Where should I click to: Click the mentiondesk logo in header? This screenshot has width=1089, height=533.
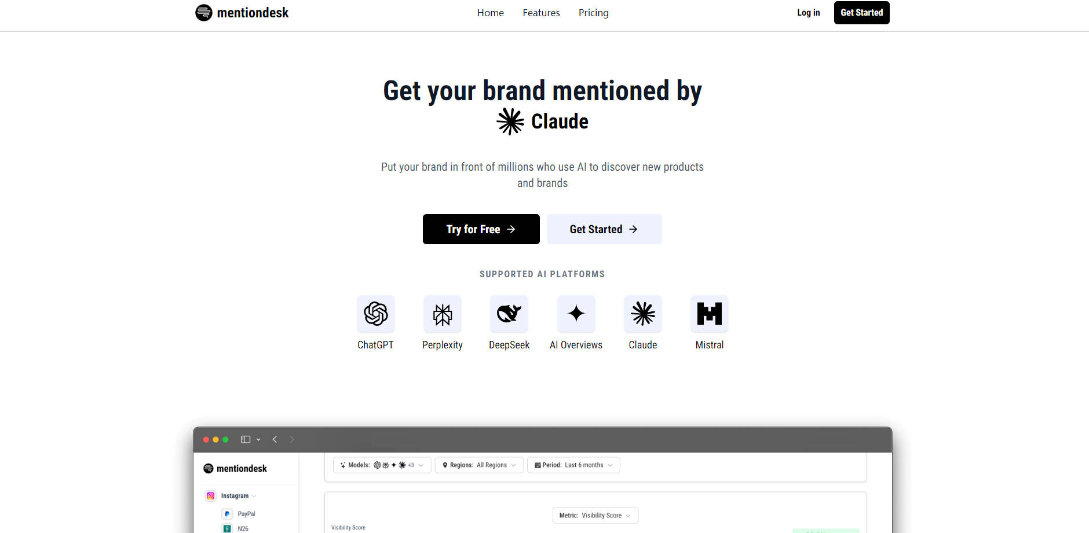(x=242, y=13)
